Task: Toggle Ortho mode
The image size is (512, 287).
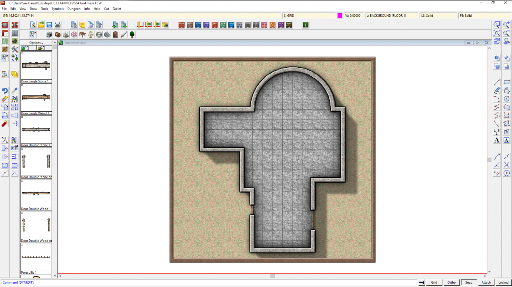Action: pyautogui.click(x=452, y=282)
